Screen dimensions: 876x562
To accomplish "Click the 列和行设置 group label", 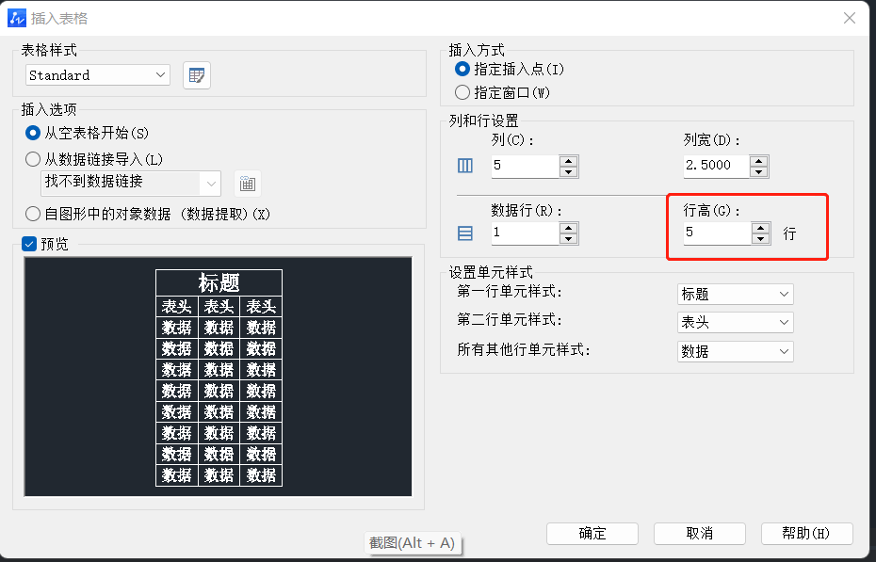I will (x=484, y=120).
